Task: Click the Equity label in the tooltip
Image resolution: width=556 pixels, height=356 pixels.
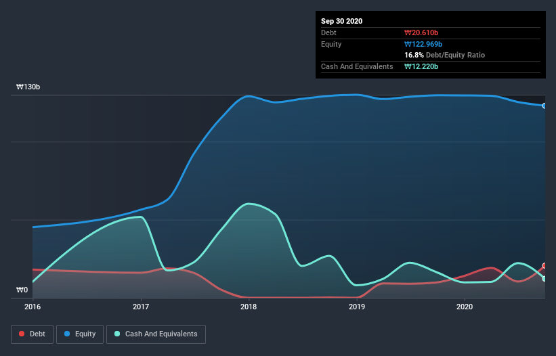Action: point(331,44)
